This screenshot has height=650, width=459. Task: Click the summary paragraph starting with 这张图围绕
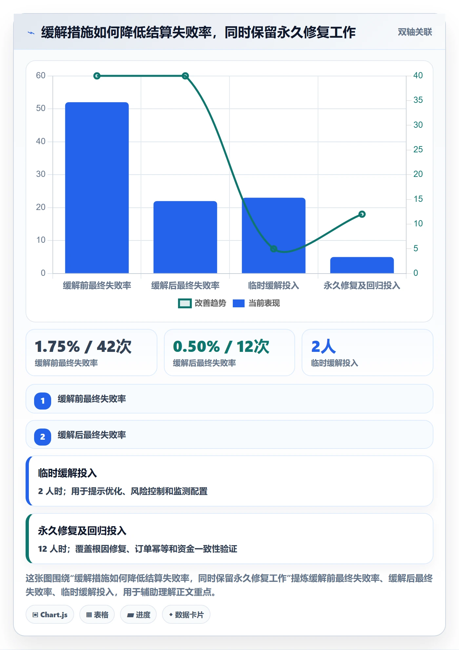point(229,585)
